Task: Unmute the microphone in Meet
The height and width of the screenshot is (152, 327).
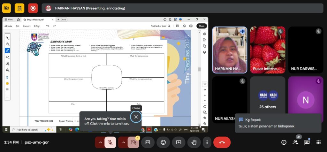Action: pos(110,142)
